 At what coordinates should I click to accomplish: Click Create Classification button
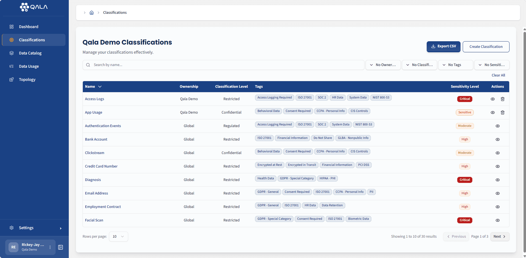click(x=486, y=47)
